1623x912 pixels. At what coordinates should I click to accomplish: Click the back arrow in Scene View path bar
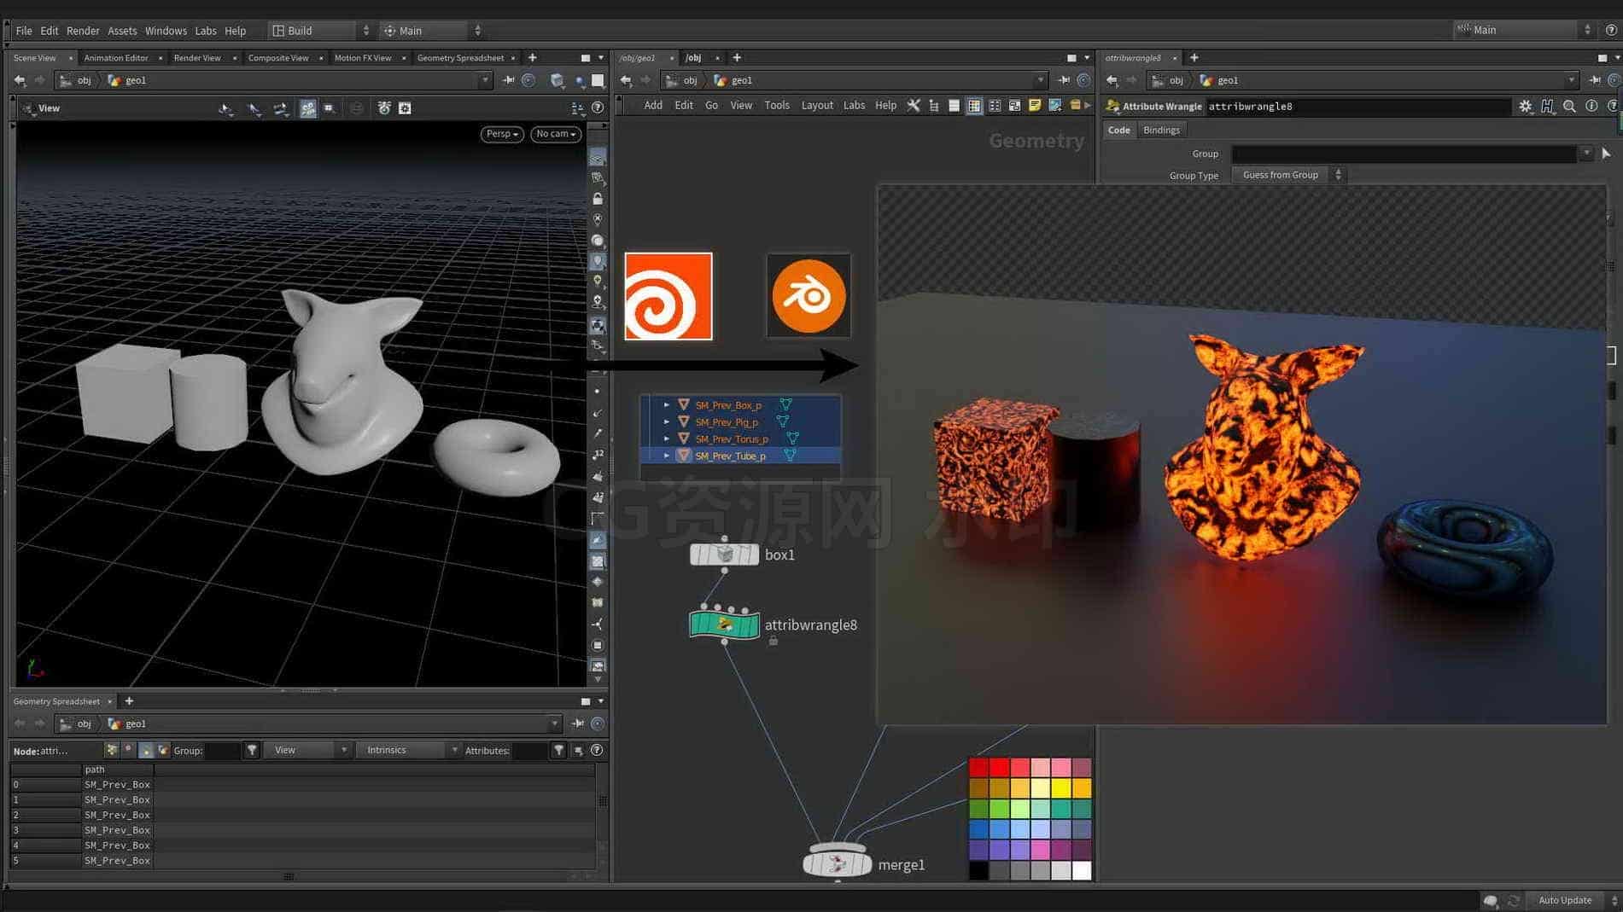pyautogui.click(x=20, y=80)
